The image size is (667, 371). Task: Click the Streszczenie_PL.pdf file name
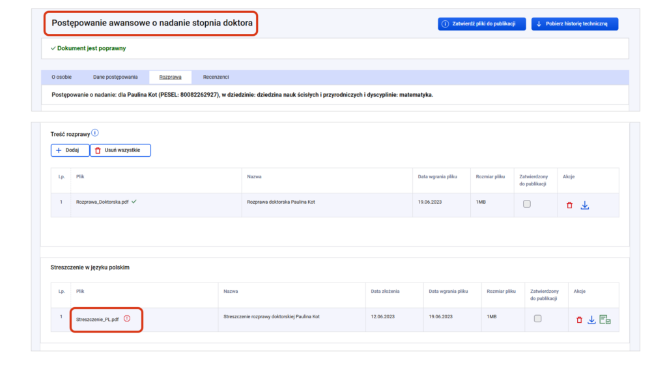97,320
